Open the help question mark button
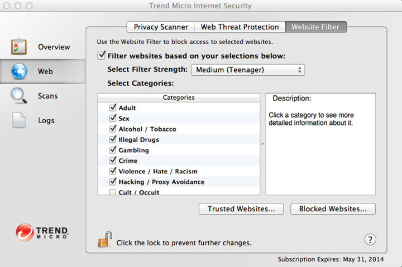Viewport: 402px width, 267px height. point(370,240)
